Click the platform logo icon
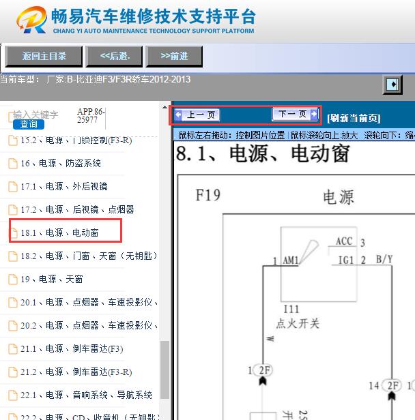The height and width of the screenshot is (420, 415). coord(31,20)
